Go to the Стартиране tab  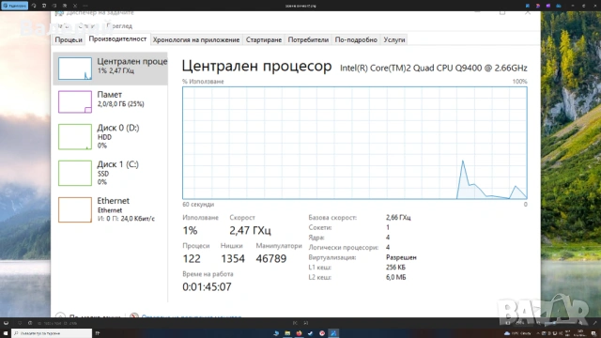coord(263,39)
